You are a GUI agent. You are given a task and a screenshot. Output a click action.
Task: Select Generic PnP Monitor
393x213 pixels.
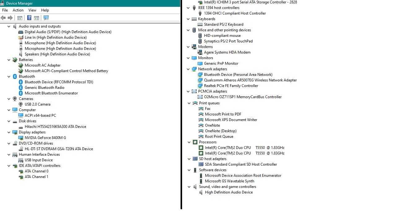click(221, 63)
